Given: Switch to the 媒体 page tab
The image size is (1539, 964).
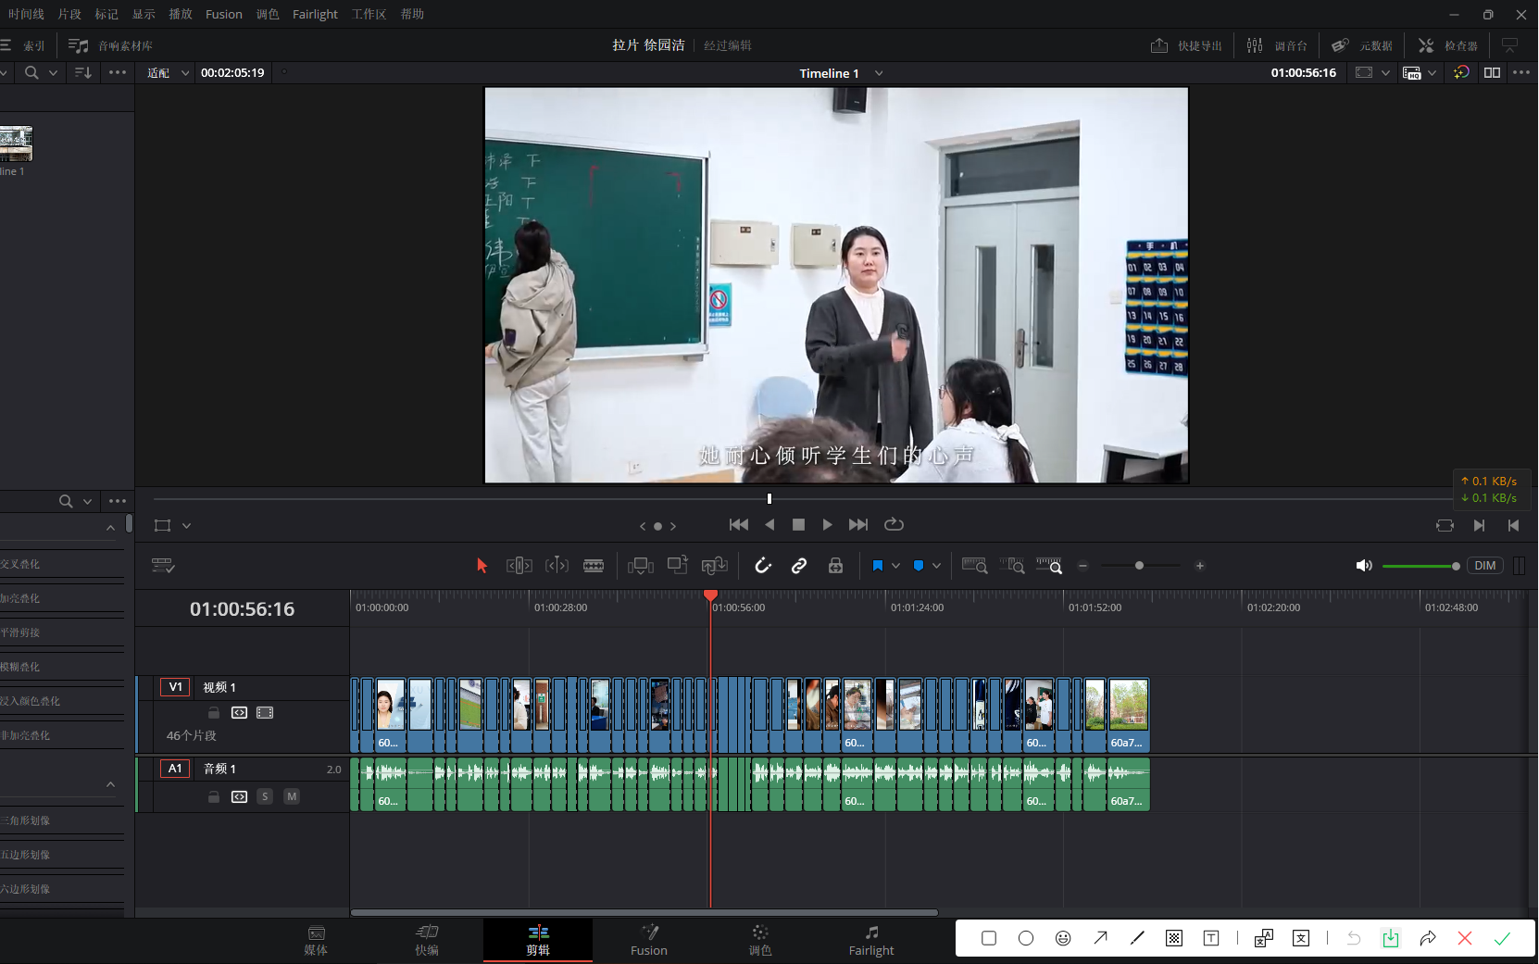Looking at the screenshot, I should (x=316, y=941).
